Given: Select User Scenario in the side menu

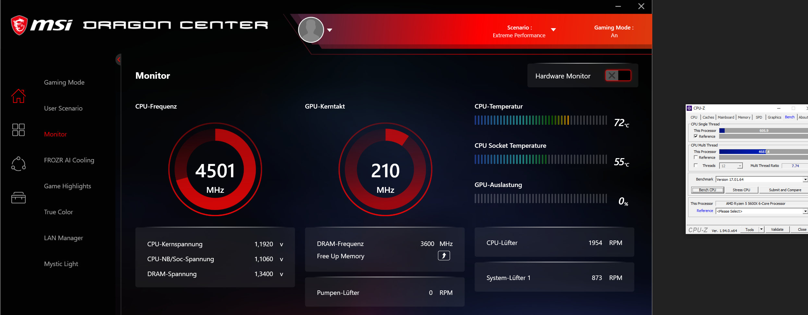Looking at the screenshot, I should pyautogui.click(x=63, y=108).
